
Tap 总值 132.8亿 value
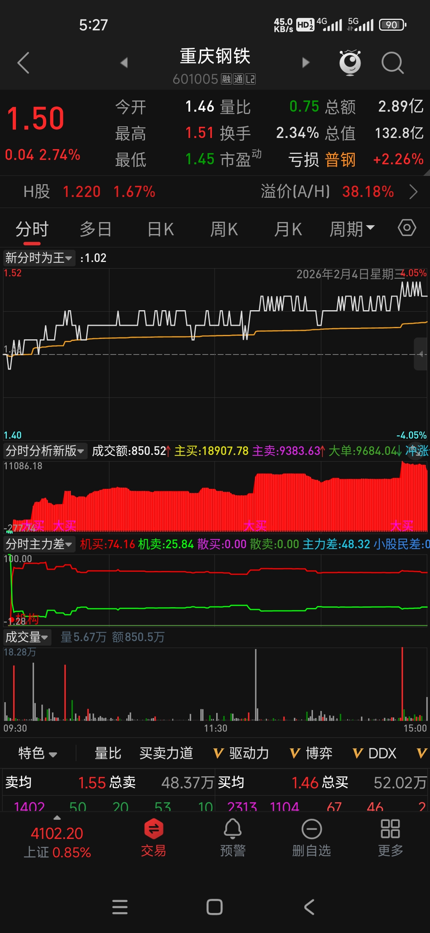click(x=399, y=133)
